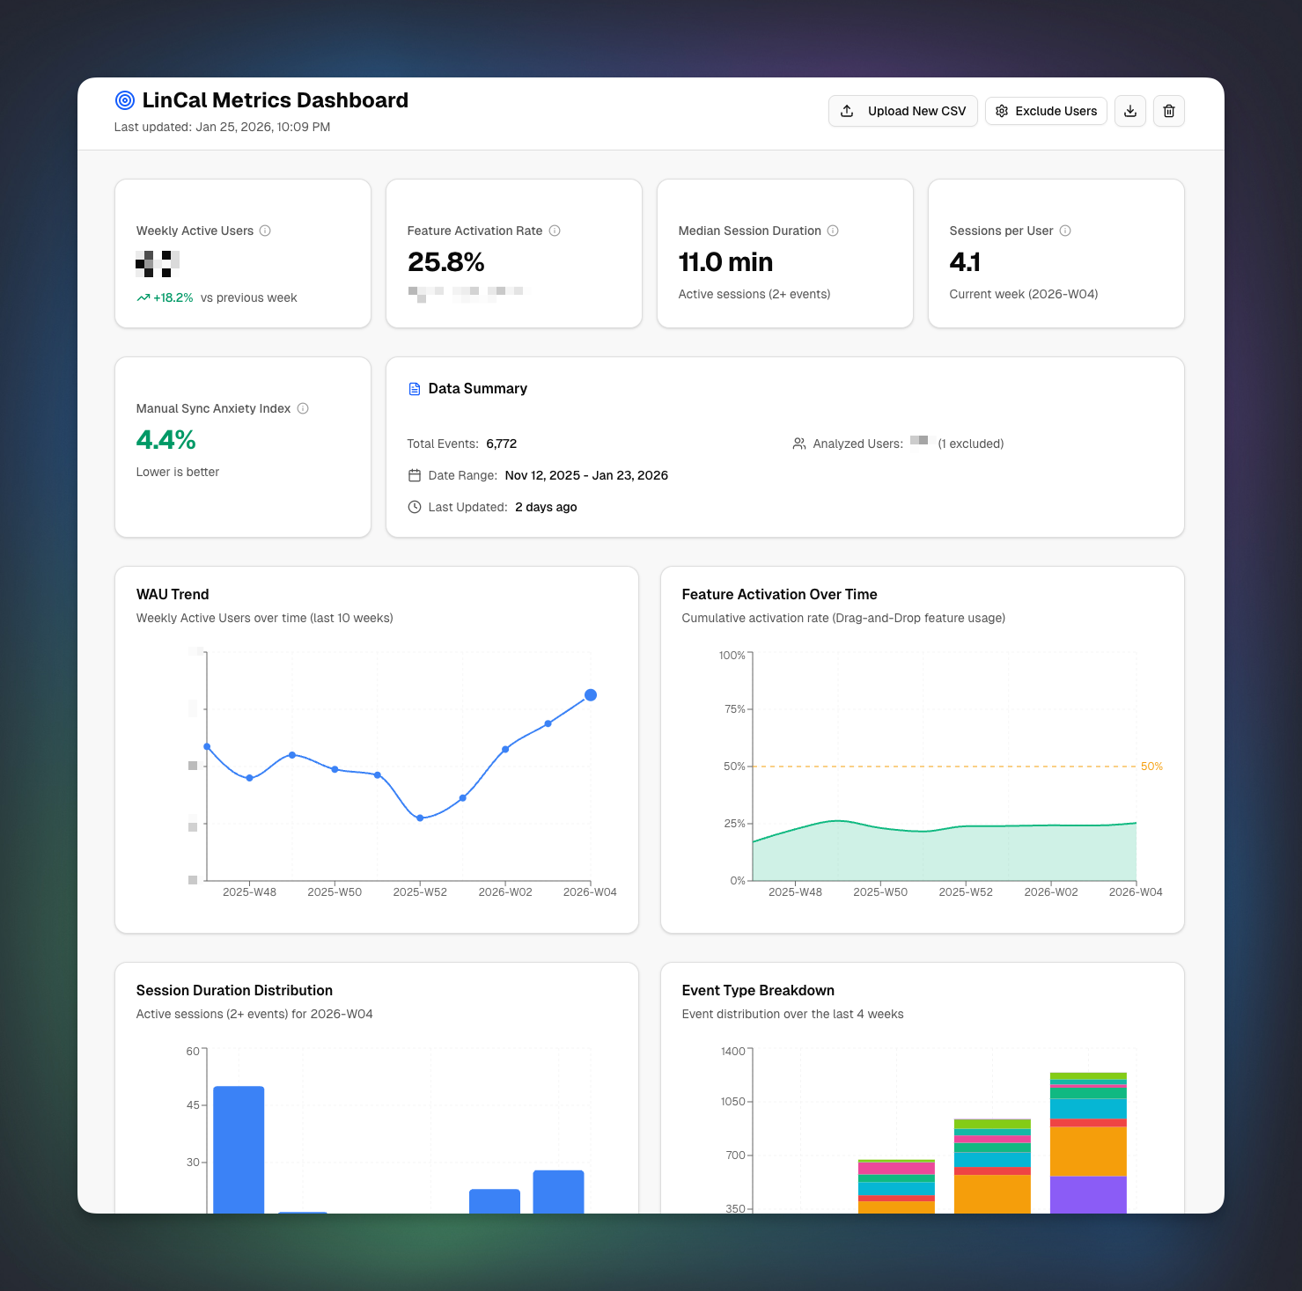
Task: Click the document icon beside Data Summary
Action: tap(415, 389)
